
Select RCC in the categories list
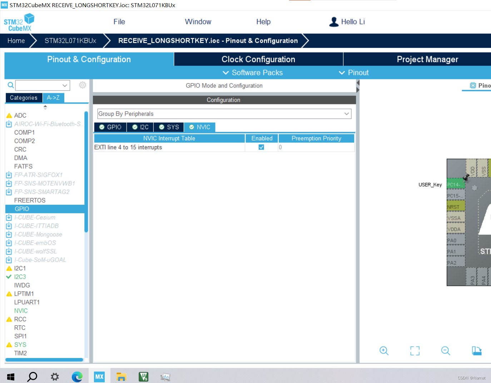(x=20, y=319)
